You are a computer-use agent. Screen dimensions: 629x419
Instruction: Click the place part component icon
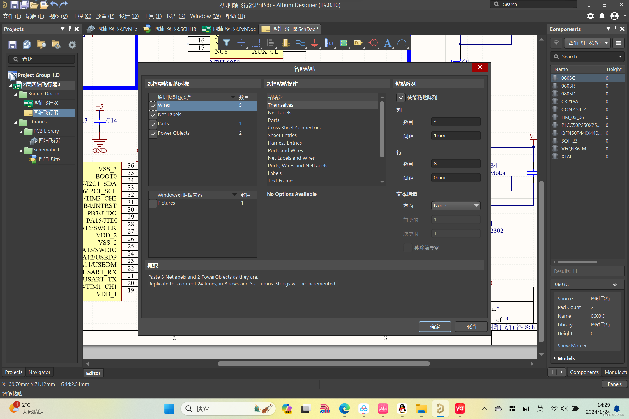285,43
